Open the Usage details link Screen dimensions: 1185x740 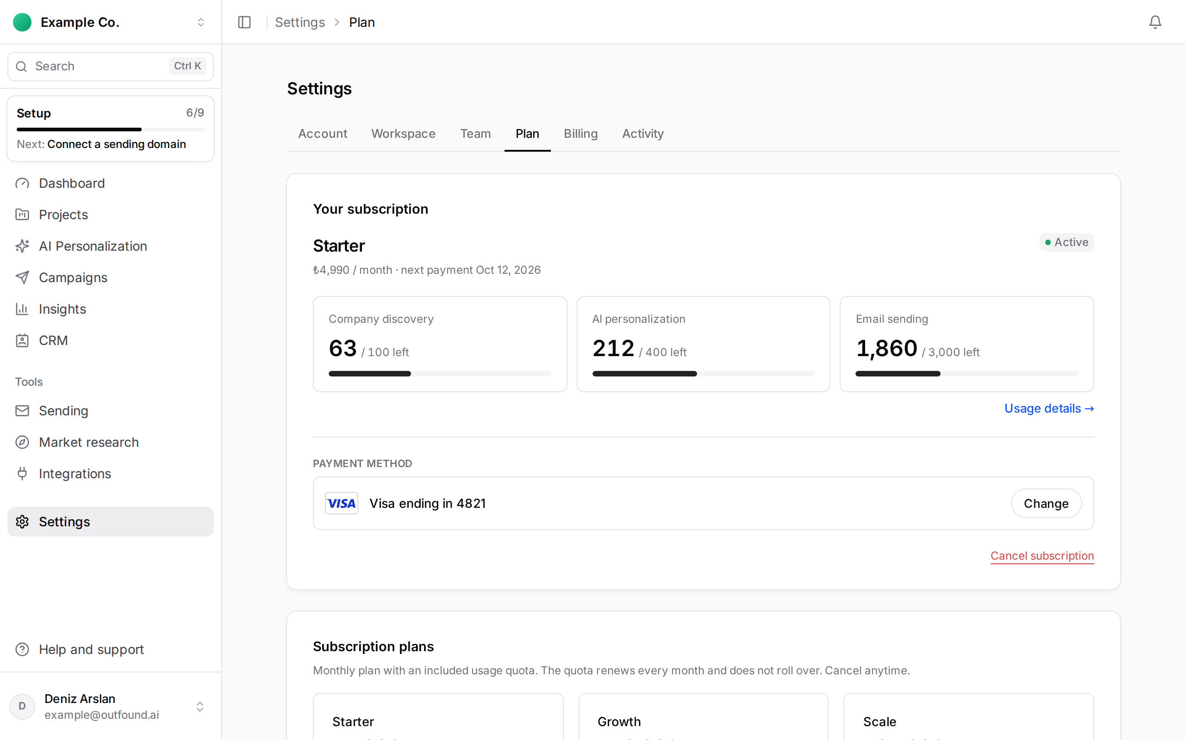point(1049,408)
